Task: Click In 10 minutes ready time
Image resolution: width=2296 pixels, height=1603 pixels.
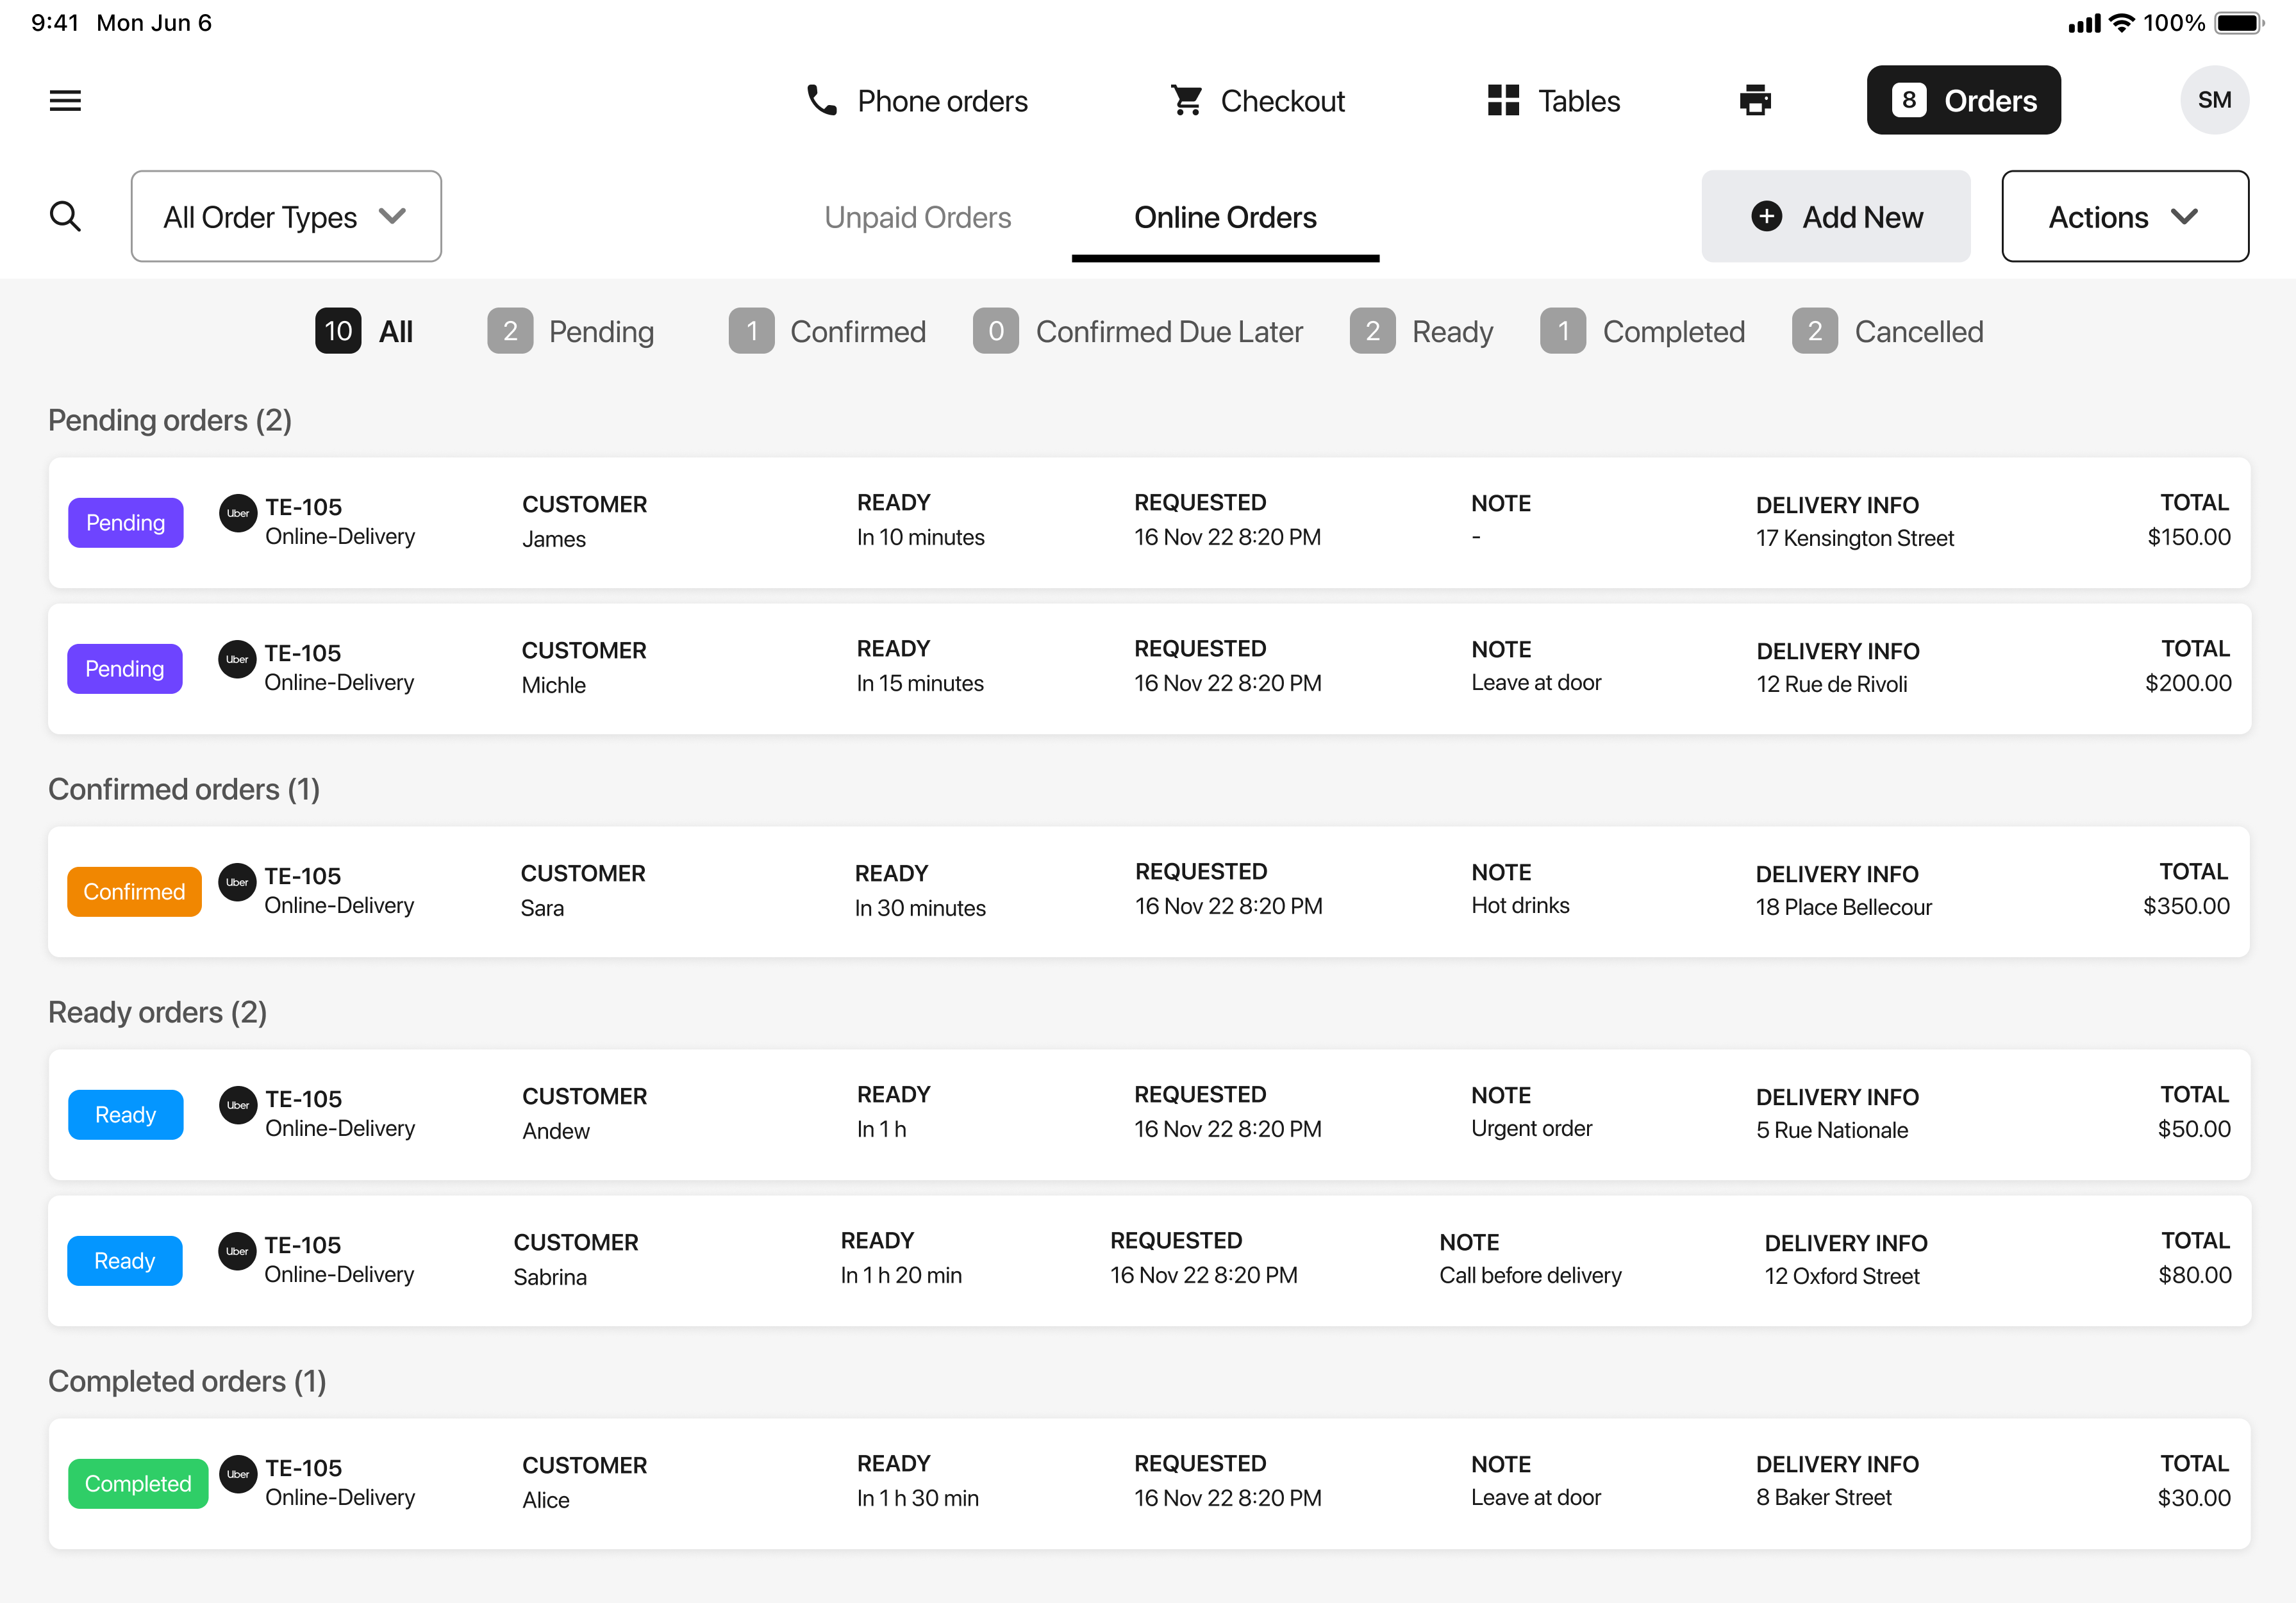Action: coord(920,537)
